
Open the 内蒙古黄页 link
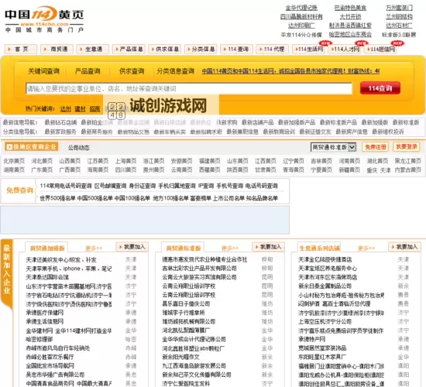(407, 170)
